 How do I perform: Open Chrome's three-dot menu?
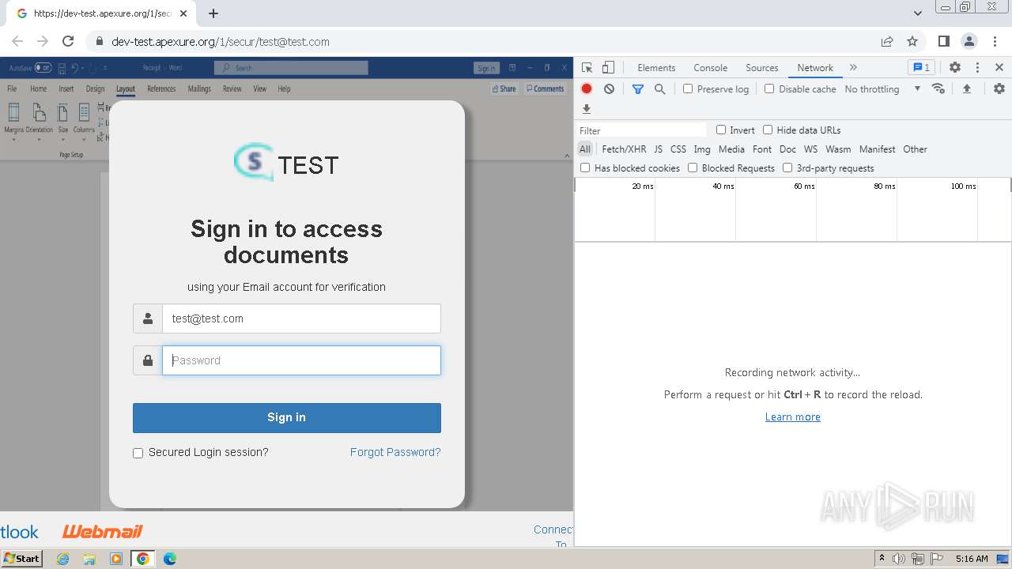(x=994, y=41)
